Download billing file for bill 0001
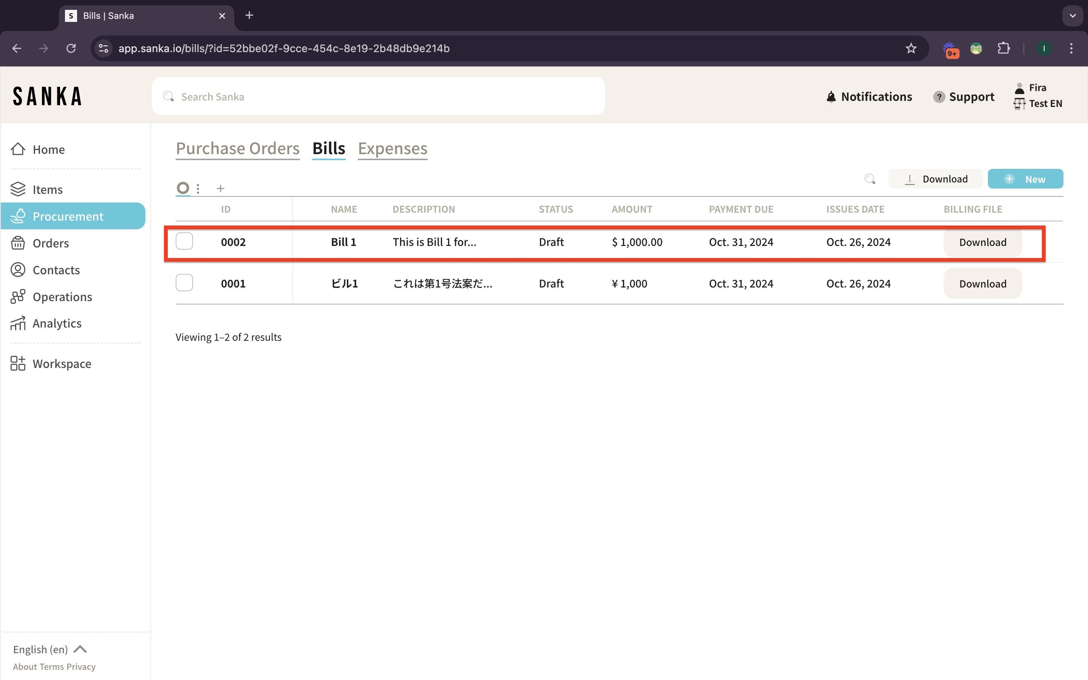Screen dimensions: 1088x680 coord(982,284)
